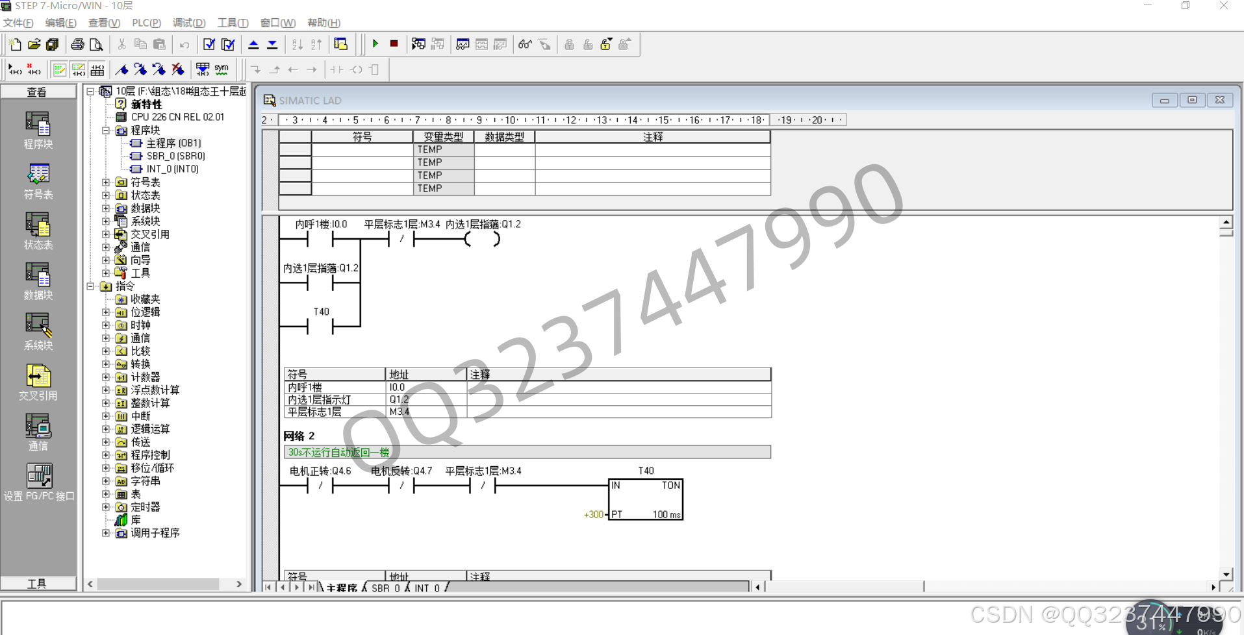
Task: Insert network icon on second toolbar
Action: coord(15,69)
